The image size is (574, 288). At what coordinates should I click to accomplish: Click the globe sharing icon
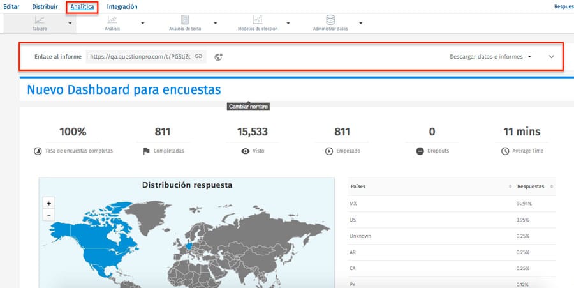(219, 57)
